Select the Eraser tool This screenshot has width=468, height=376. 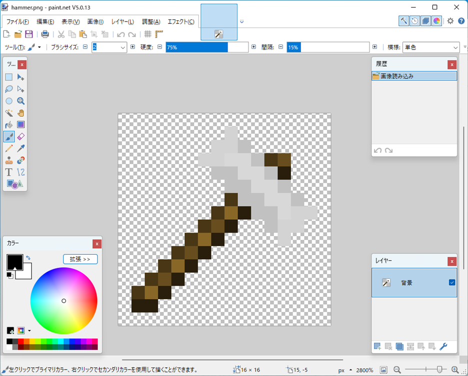(x=21, y=136)
